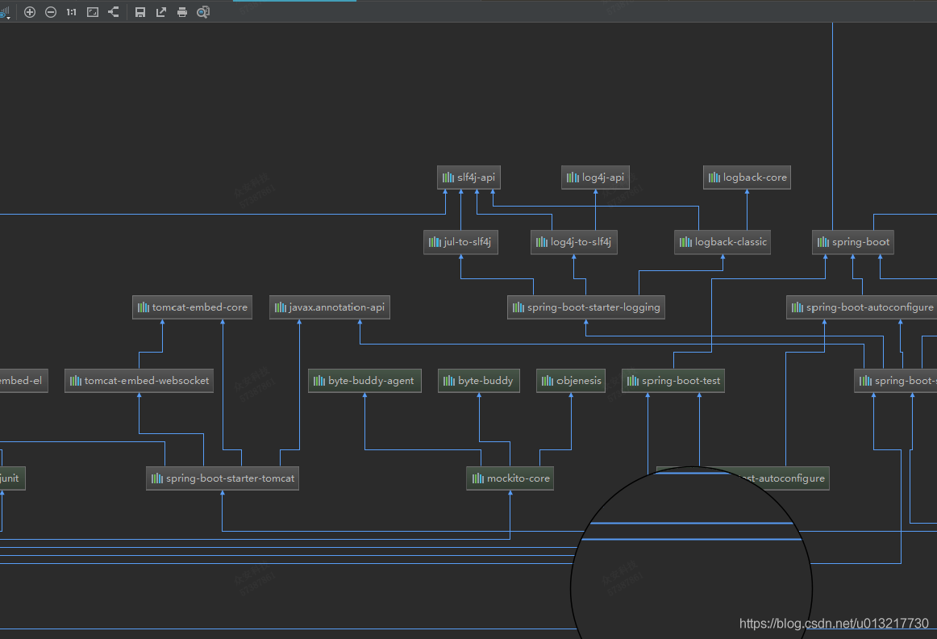Zoom out of the dependency diagram

point(51,12)
